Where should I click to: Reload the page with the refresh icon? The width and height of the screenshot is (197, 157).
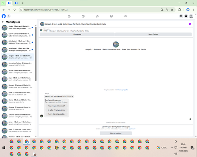[x=15, y=10]
